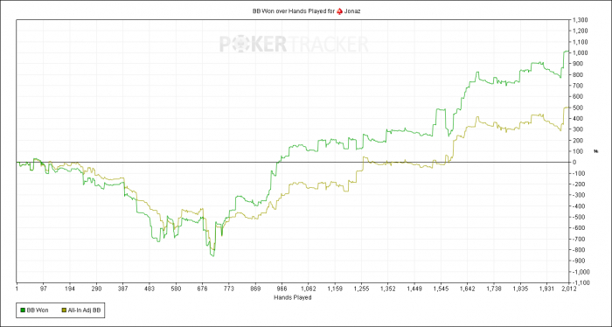This screenshot has width=612, height=327.
Task: Click x-axis tick label '1,931'
Action: (x=546, y=289)
